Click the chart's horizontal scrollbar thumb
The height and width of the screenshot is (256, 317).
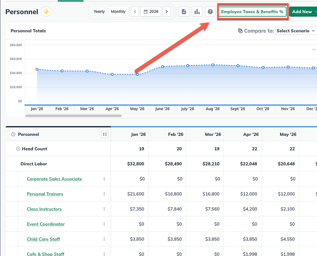(x=74, y=116)
